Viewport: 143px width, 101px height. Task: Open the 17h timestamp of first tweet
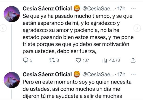pos(121,8)
